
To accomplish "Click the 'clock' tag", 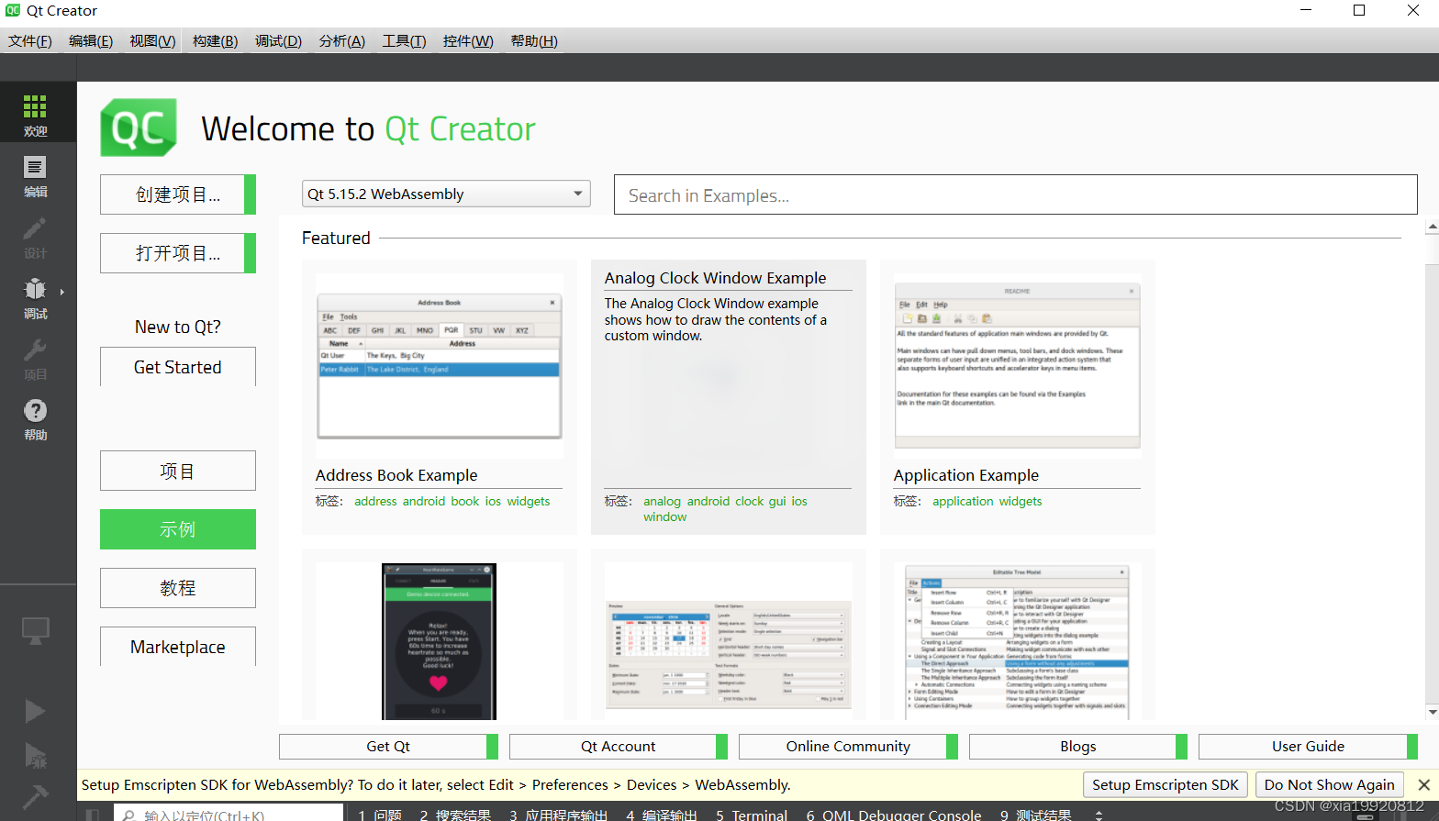I will [750, 501].
